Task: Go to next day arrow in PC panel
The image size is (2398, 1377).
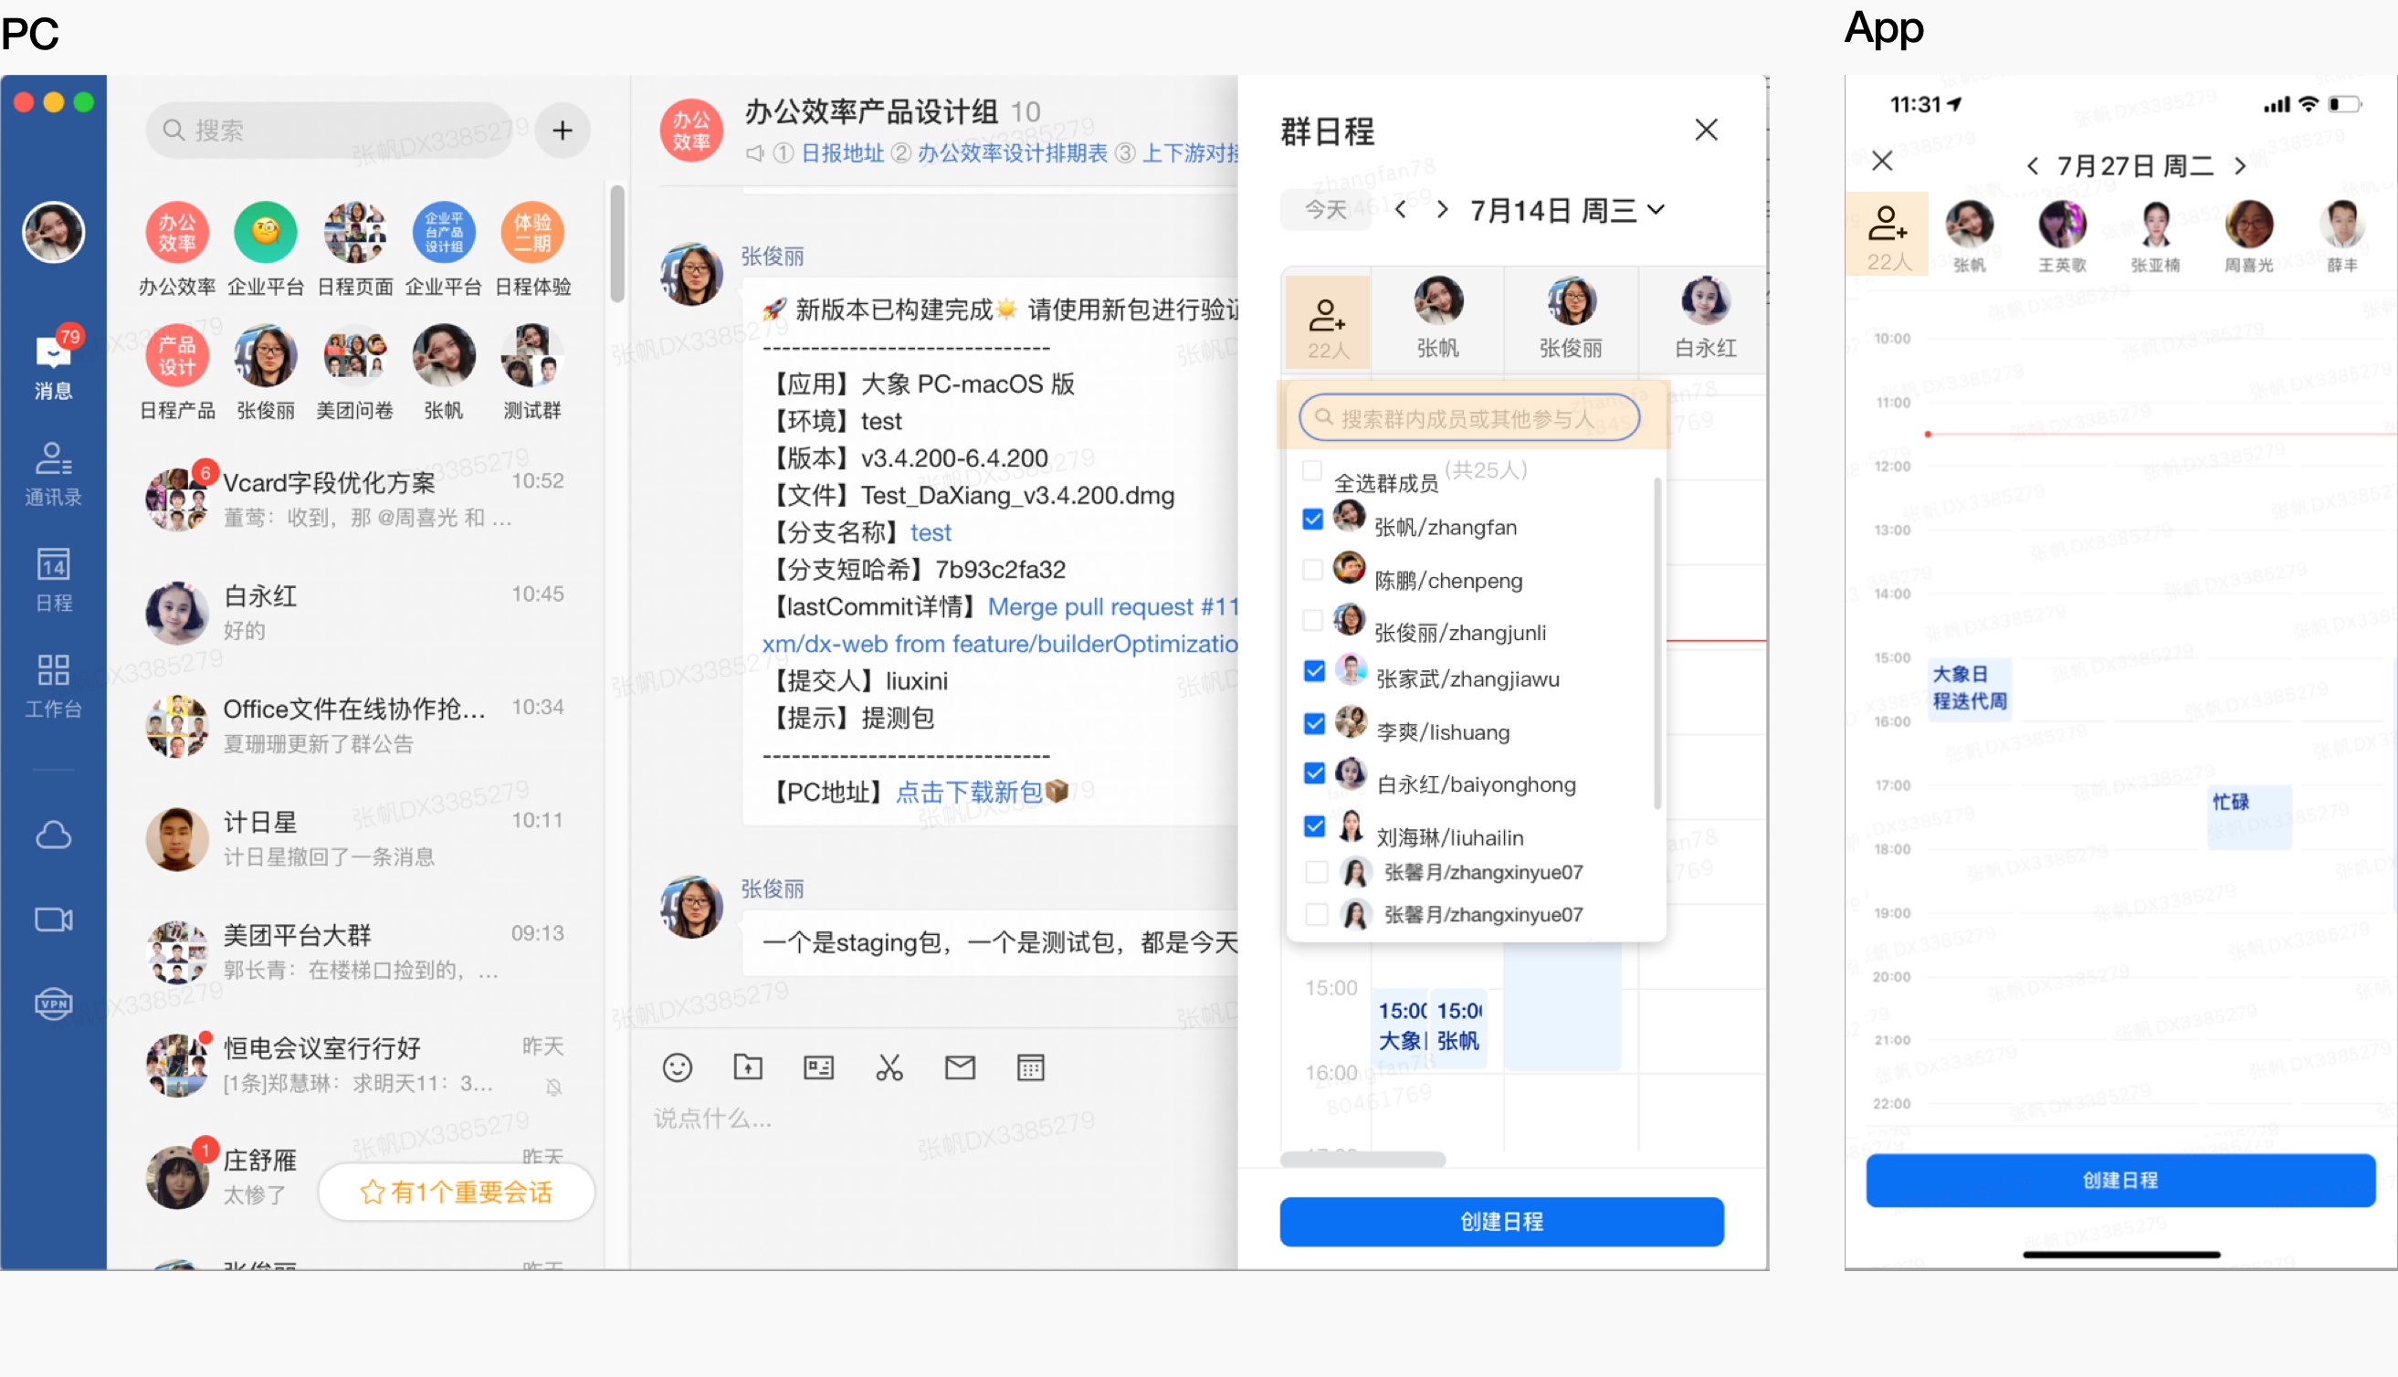Action: pyautogui.click(x=1442, y=209)
